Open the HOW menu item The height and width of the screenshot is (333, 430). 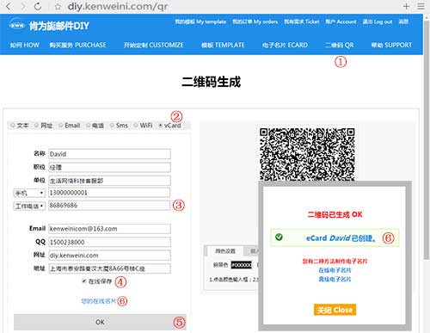(25, 45)
